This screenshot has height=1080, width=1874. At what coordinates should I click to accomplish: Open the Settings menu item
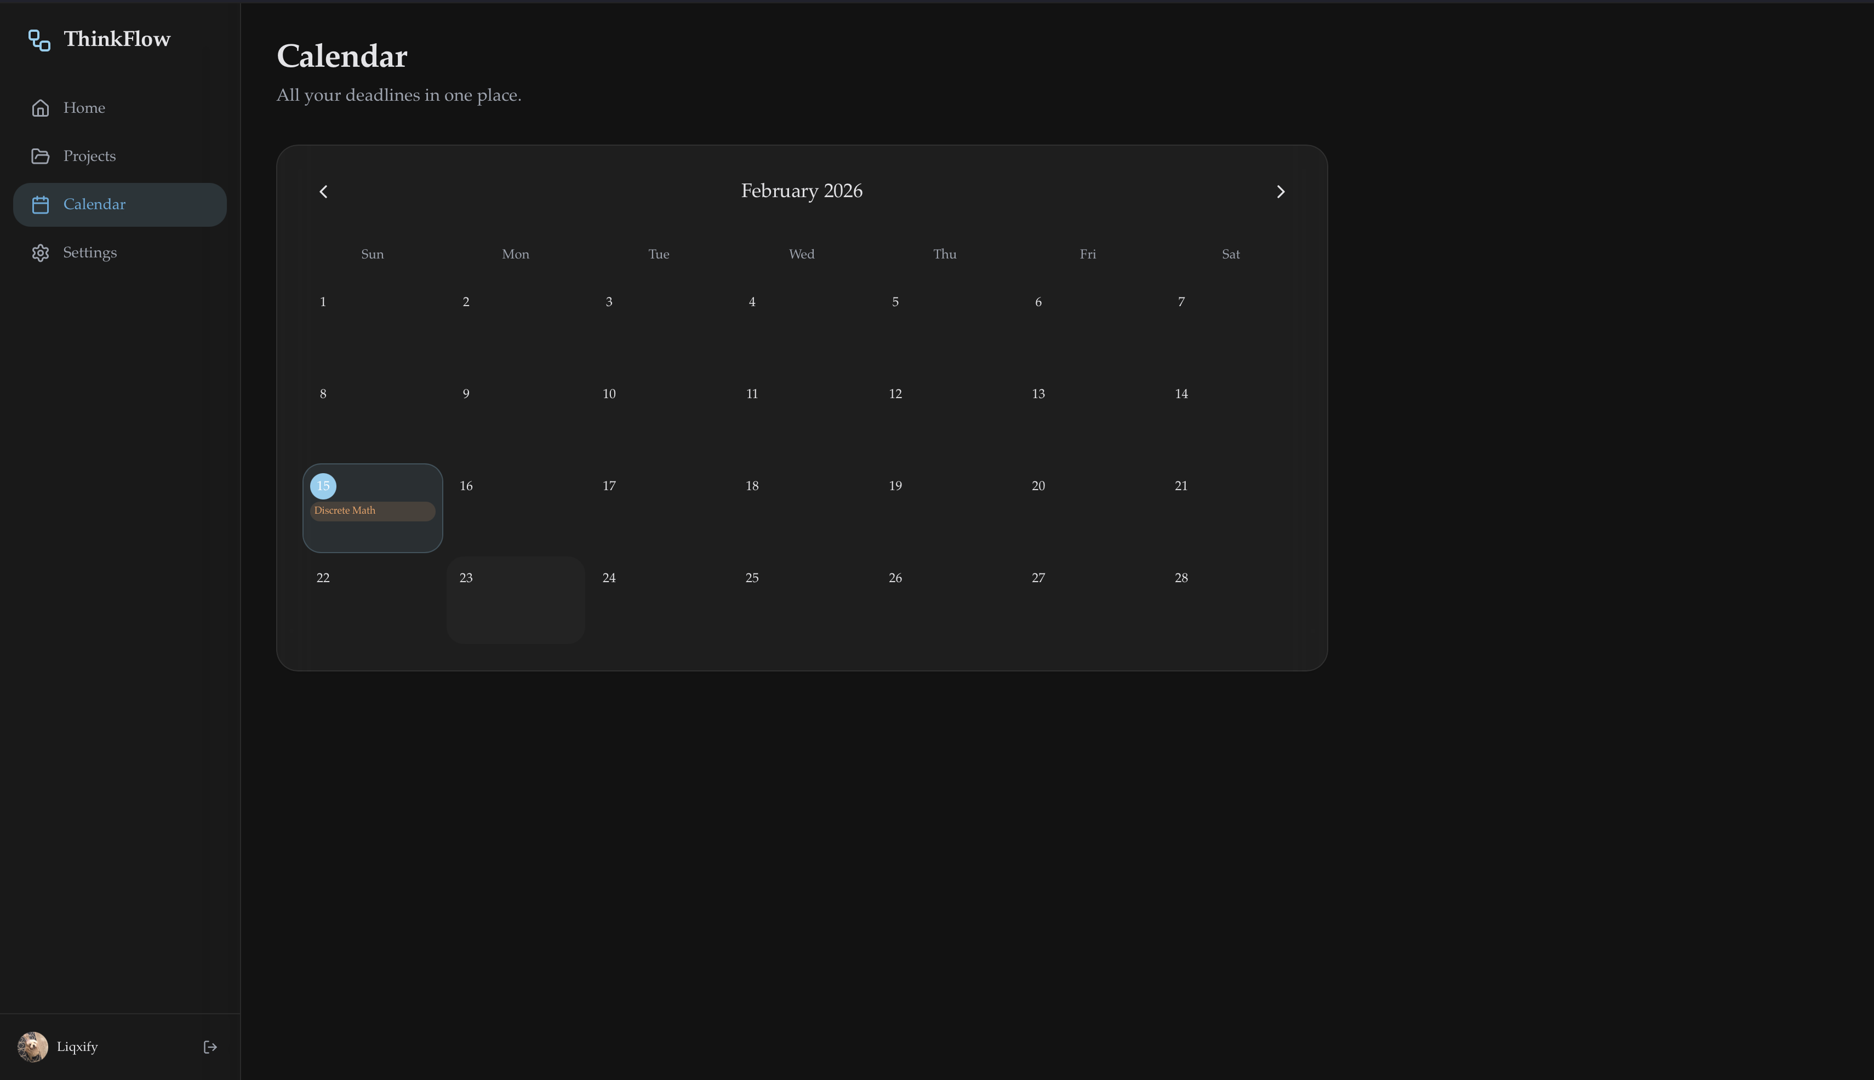click(90, 253)
